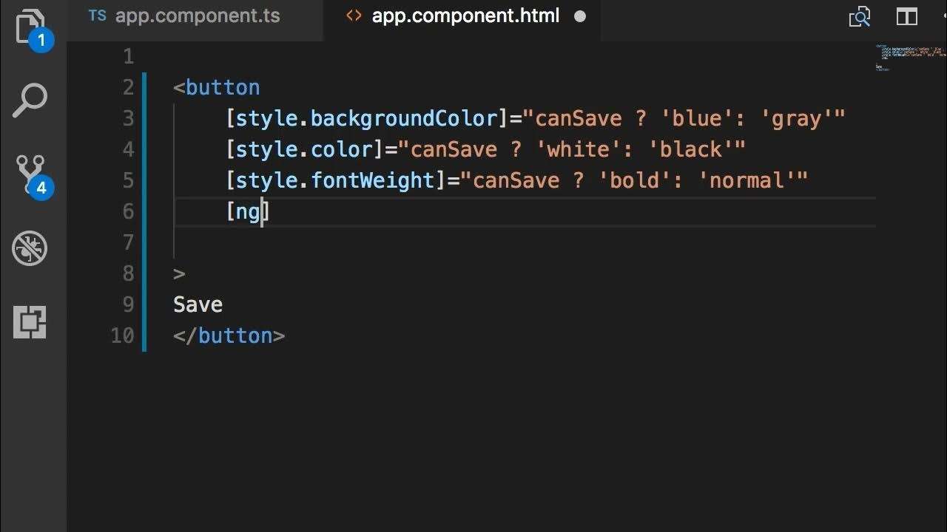Split the editor with the split icon
Image resolution: width=947 pixels, height=532 pixels.
[x=907, y=16]
